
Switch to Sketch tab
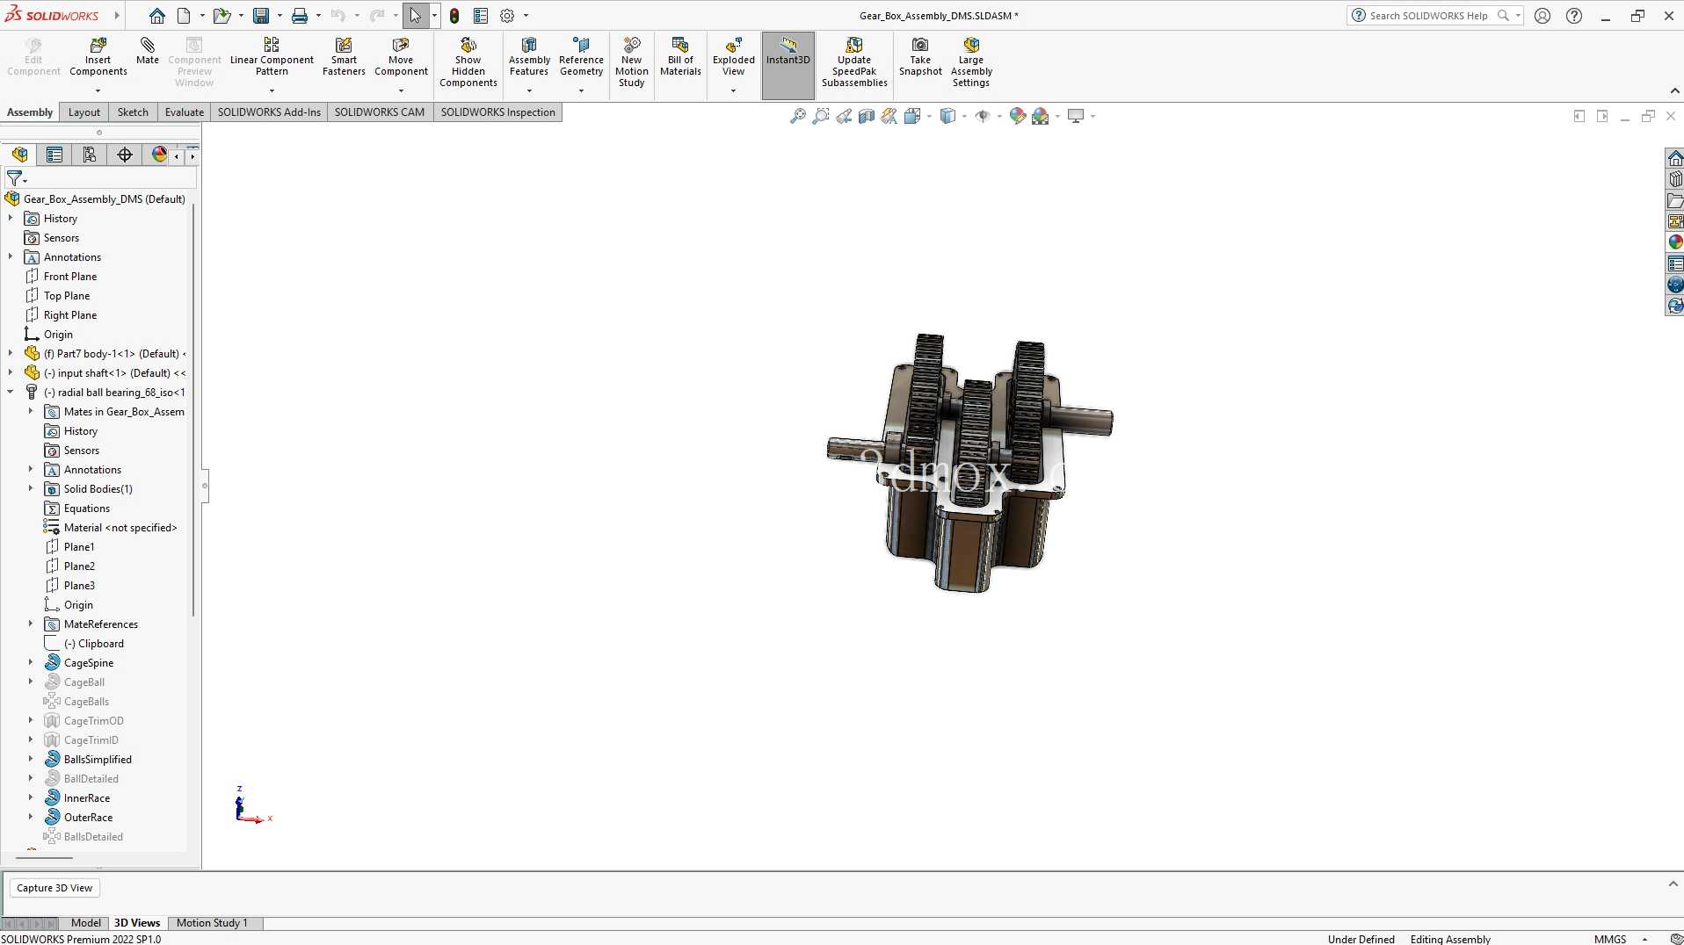pos(133,112)
